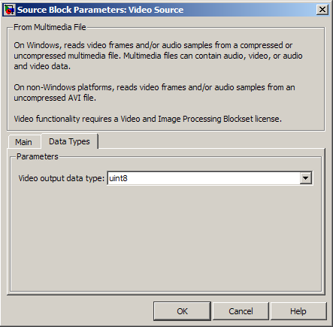Dismiss changes with the Cancel button
333x327 pixels.
(x=241, y=311)
